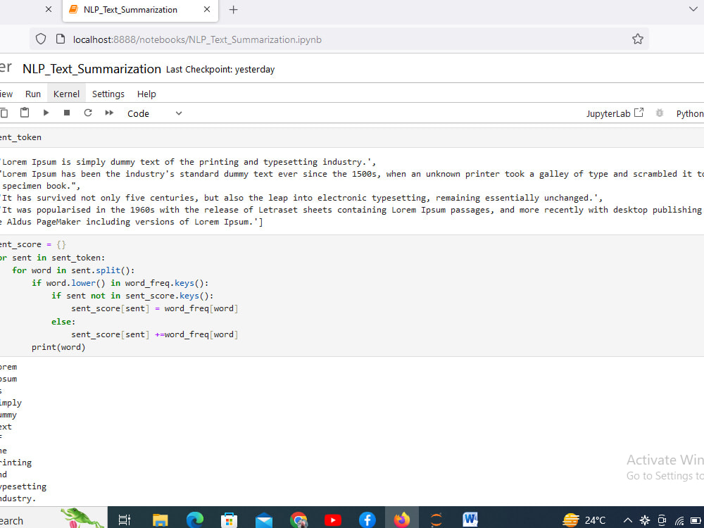Open notebook in JupyterLab via external-link icon
This screenshot has width=704, height=528.
638,111
